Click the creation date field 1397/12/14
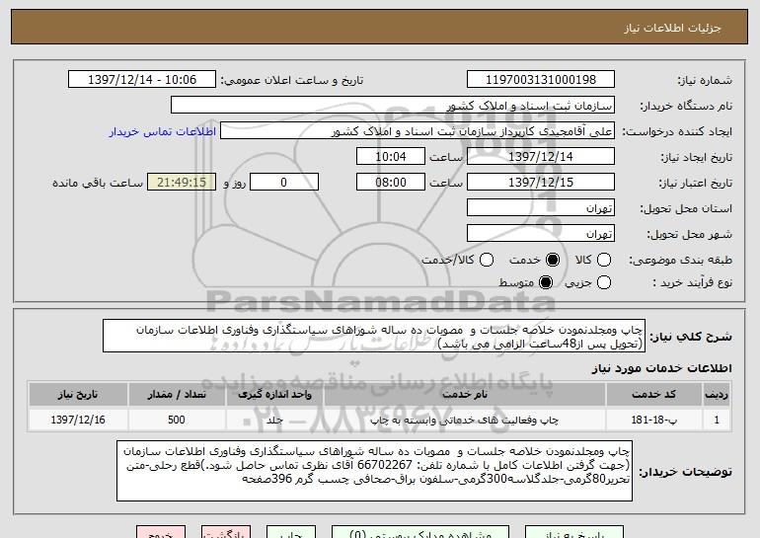 541,157
